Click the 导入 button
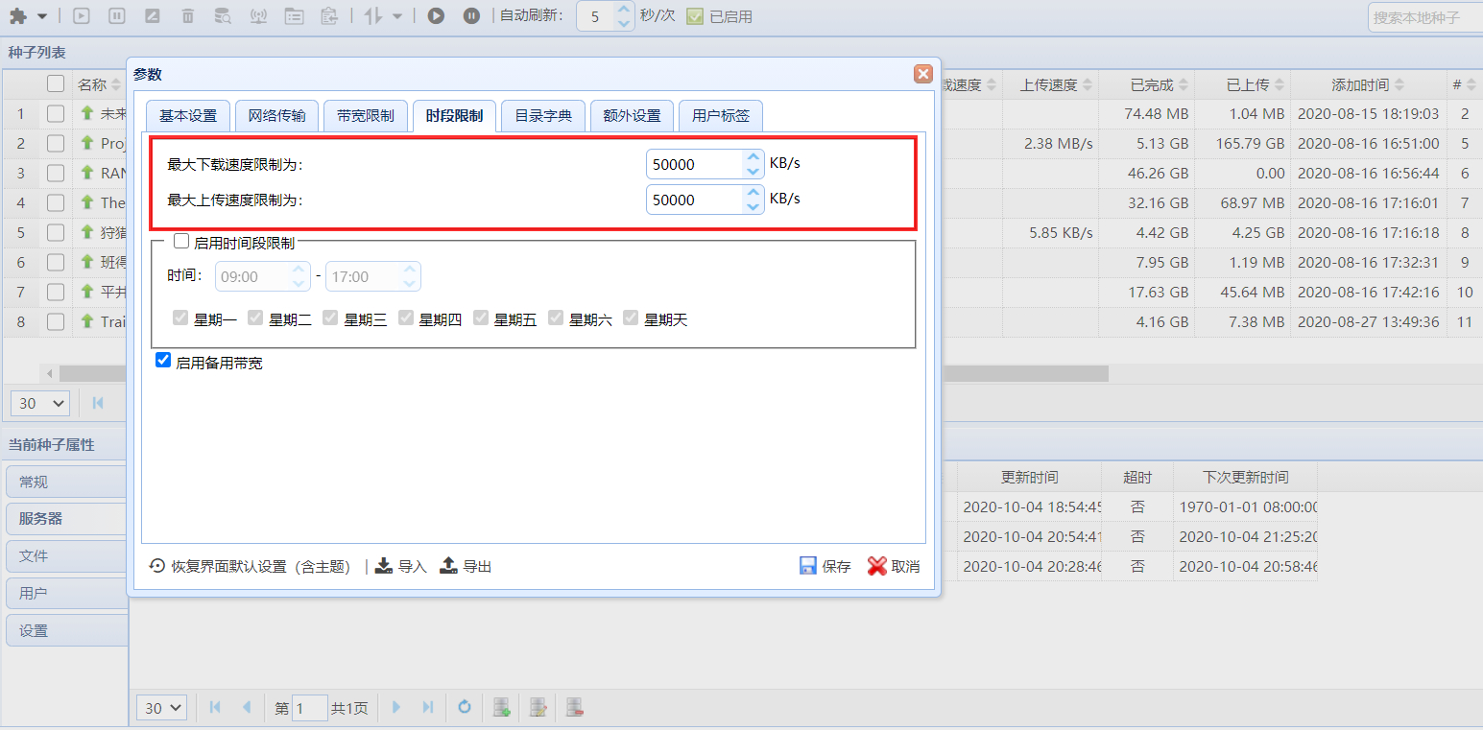The width and height of the screenshot is (1483, 730). pos(400,566)
